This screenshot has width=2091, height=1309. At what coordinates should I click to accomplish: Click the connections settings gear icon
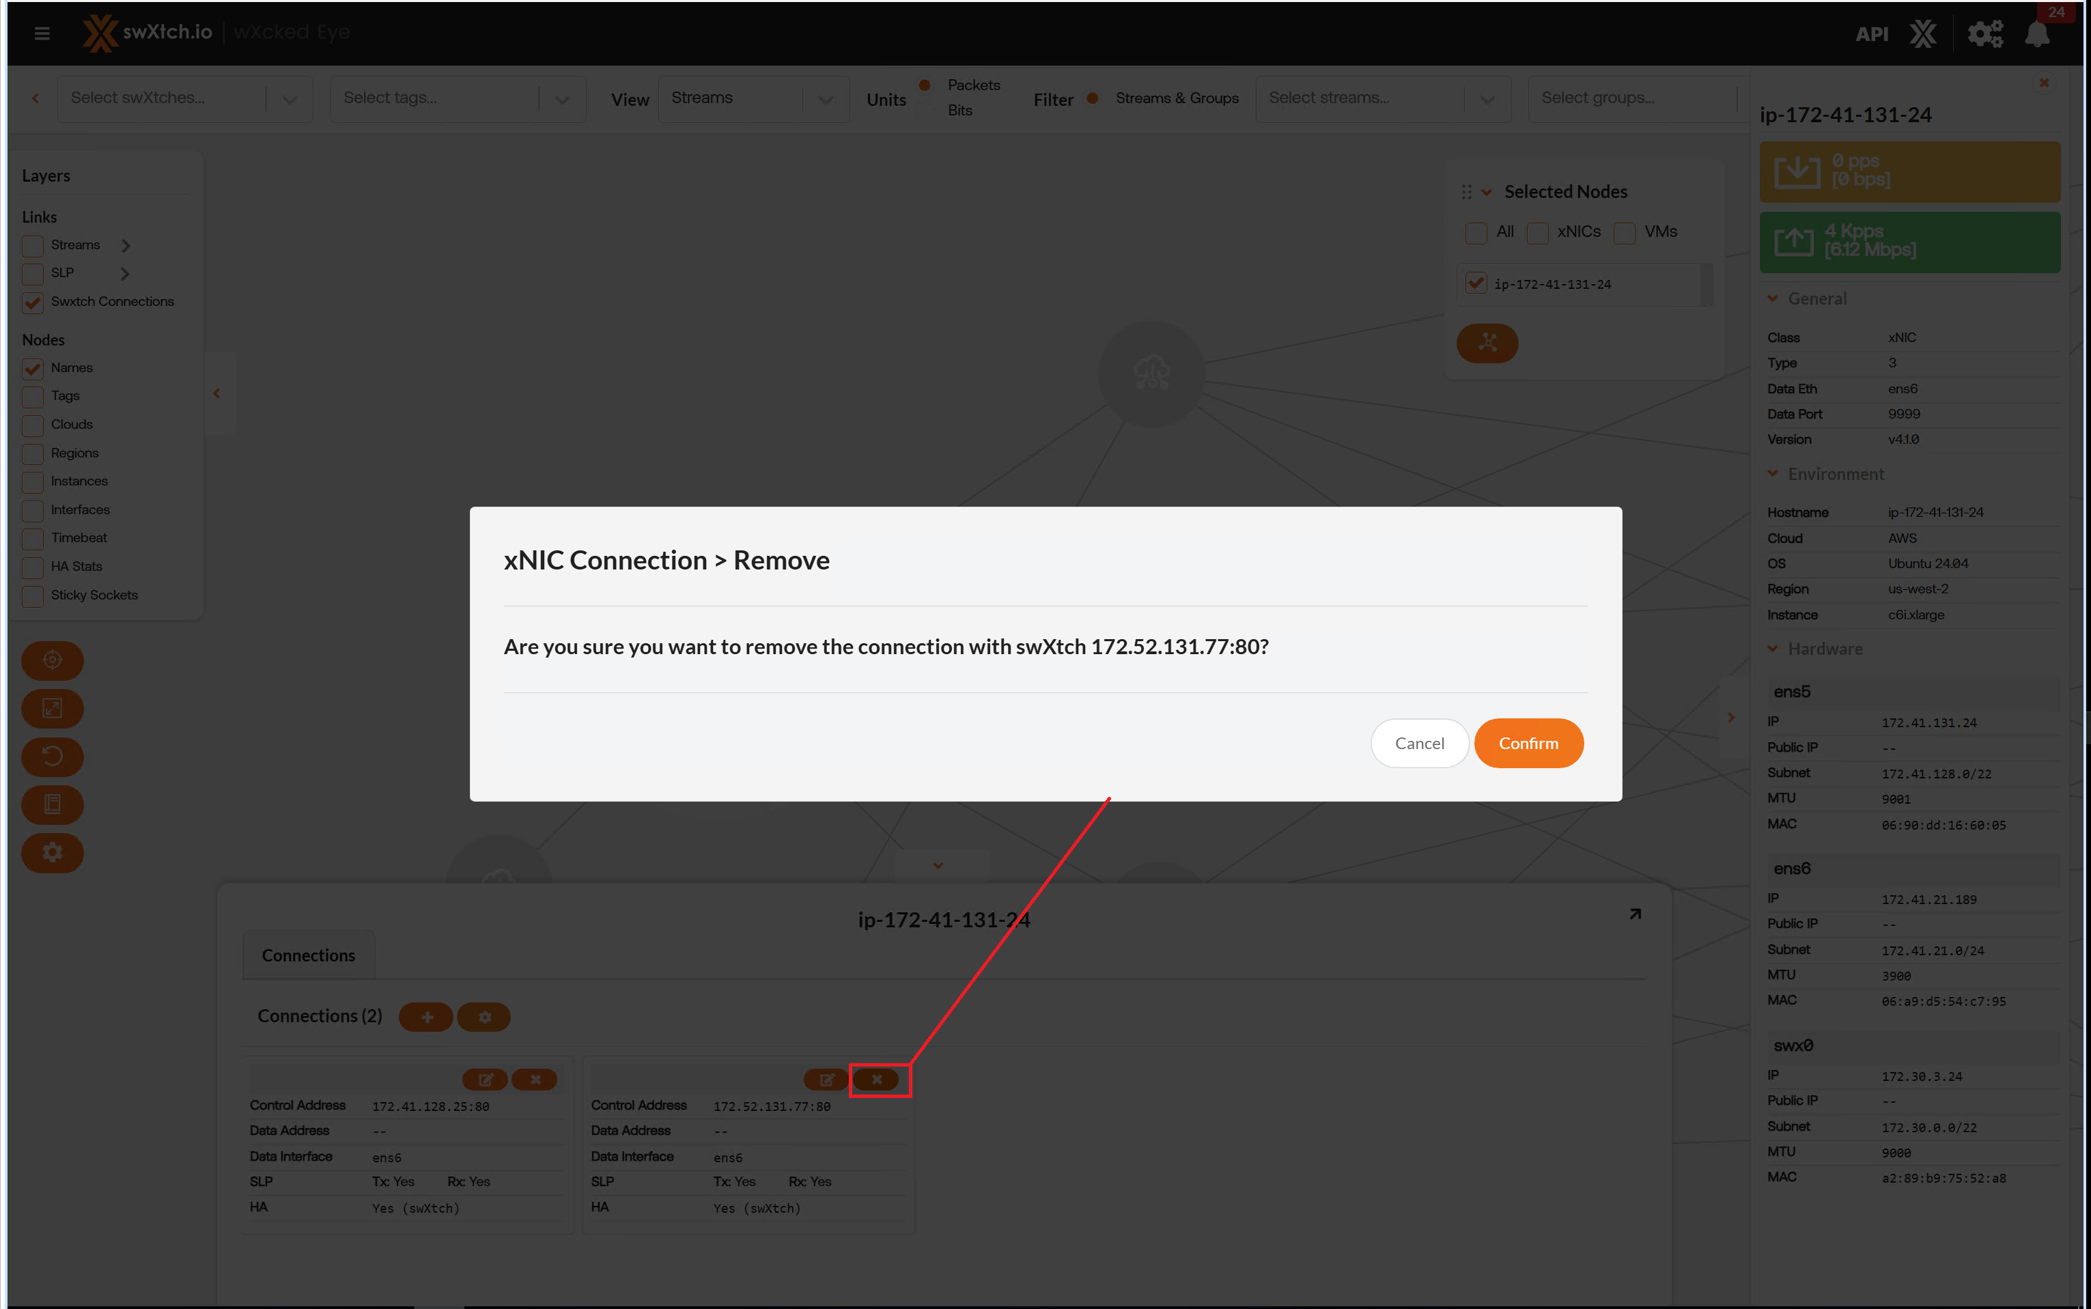click(484, 1017)
